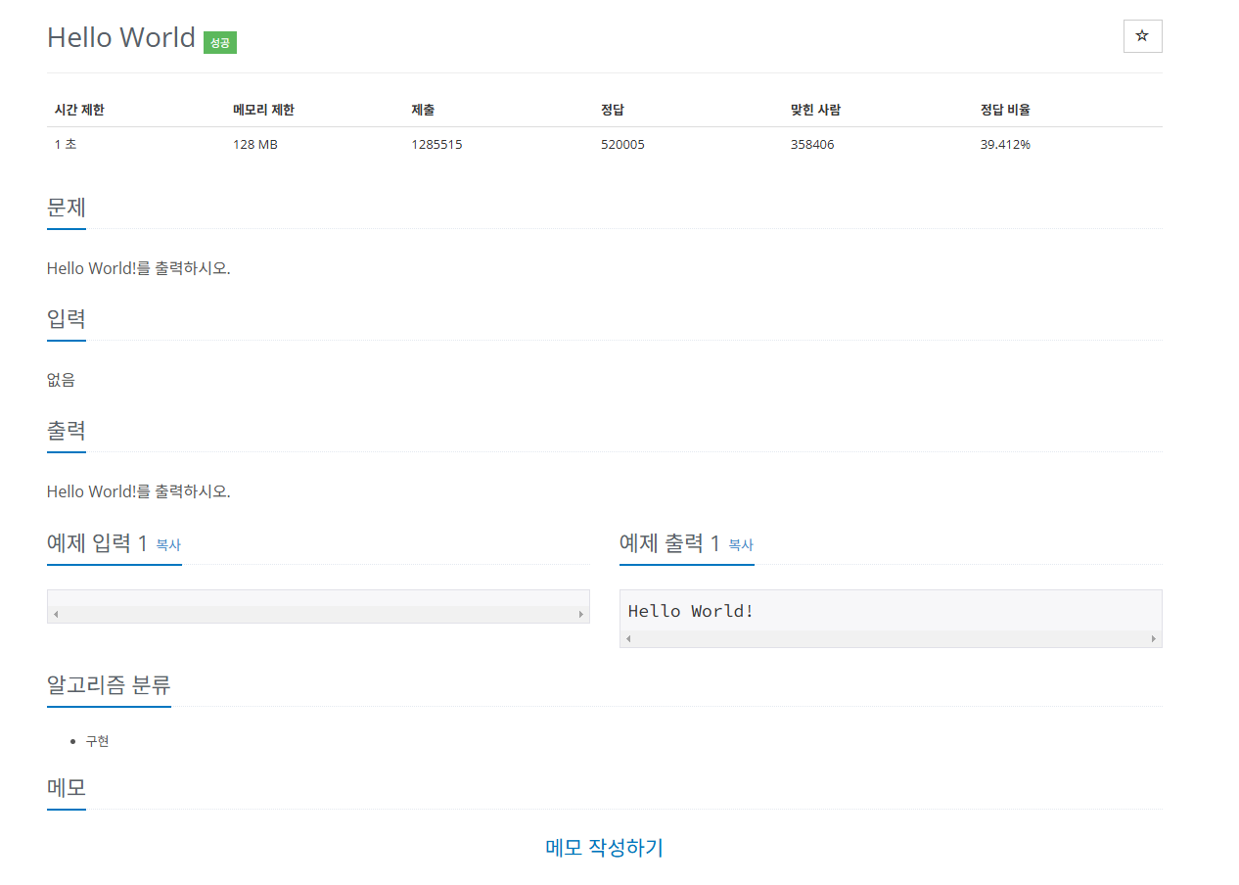
Task: Click the 입력 section heading
Action: pos(66,319)
